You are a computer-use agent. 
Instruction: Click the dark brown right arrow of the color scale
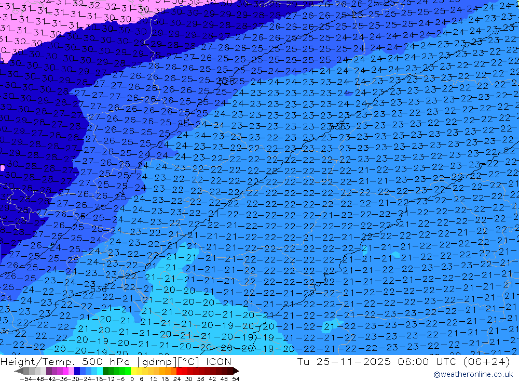(236, 371)
